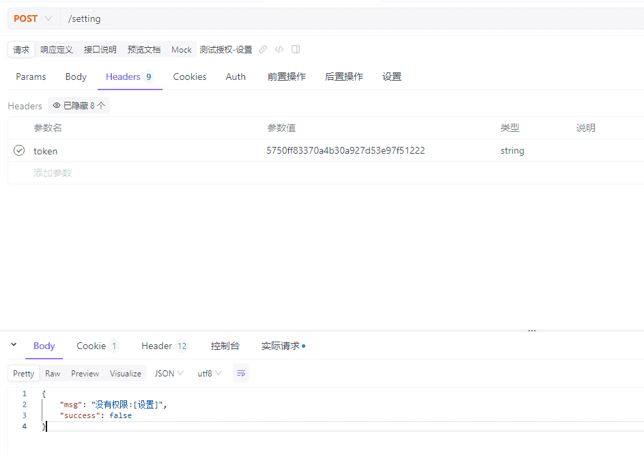The height and width of the screenshot is (455, 644).
Task: Open the 前置操作 tab
Action: coord(287,77)
